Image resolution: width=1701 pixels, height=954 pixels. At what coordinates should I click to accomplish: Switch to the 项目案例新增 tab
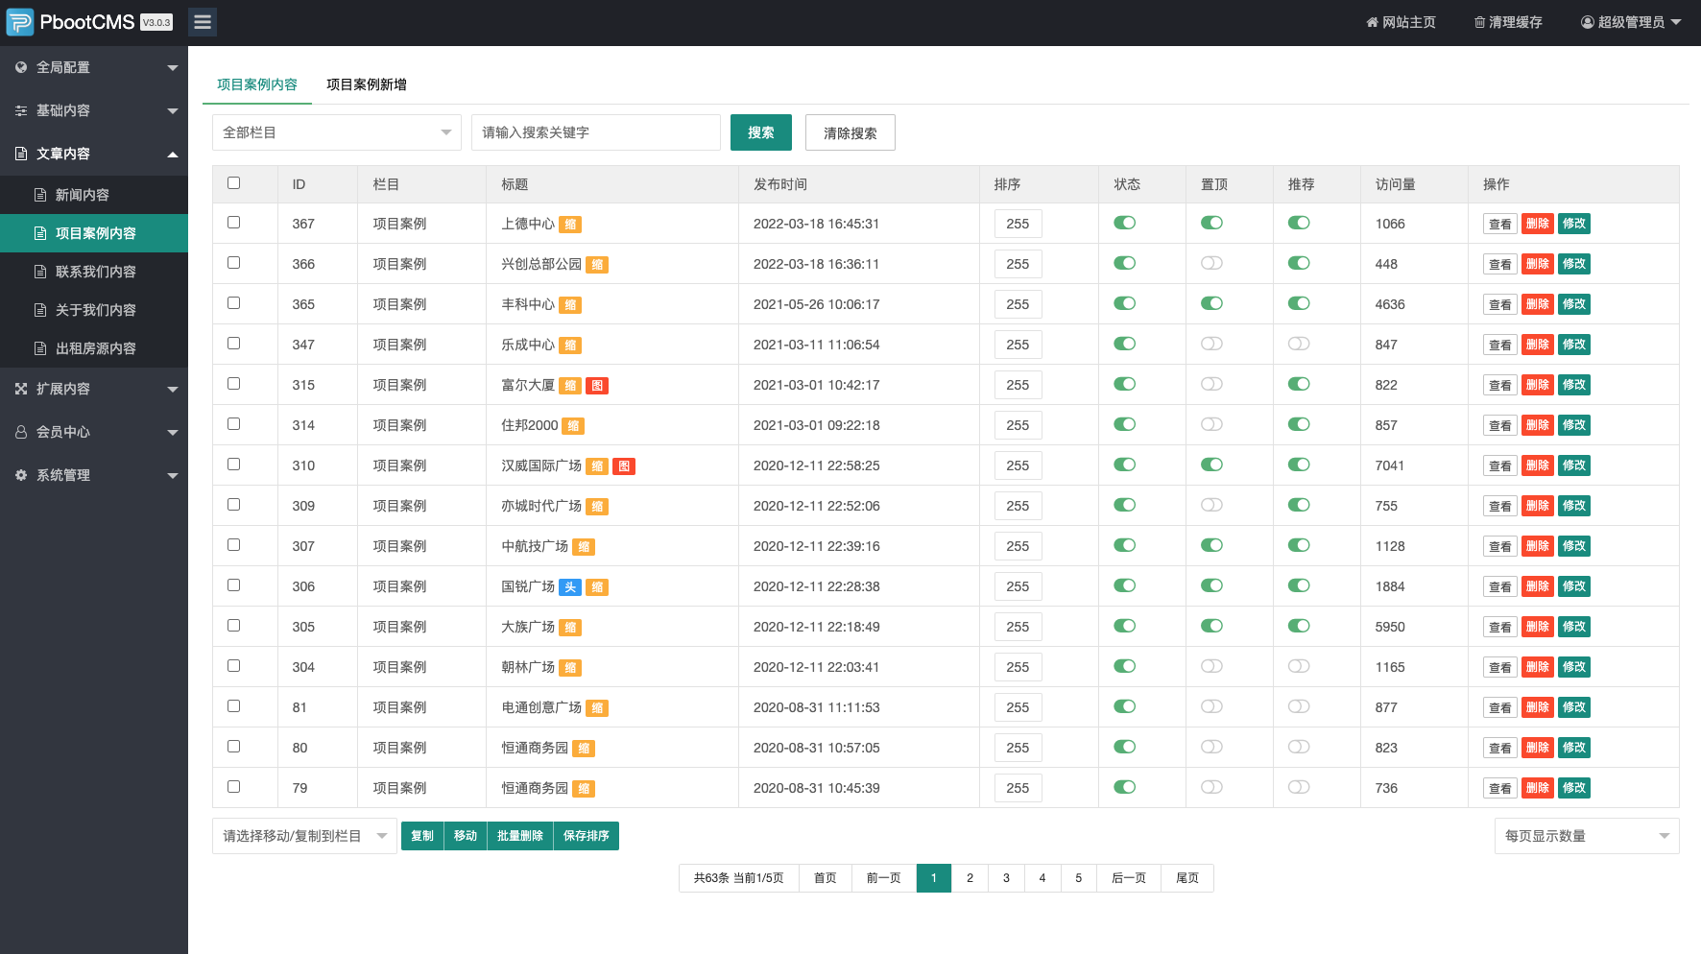tap(367, 84)
